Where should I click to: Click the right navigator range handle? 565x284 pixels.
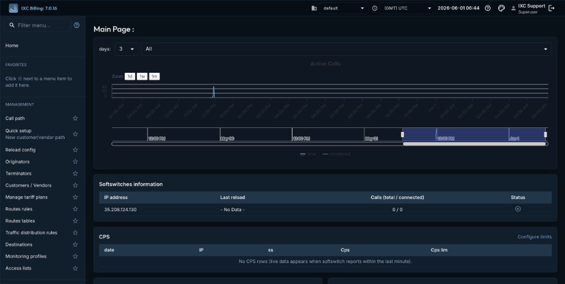(x=546, y=134)
